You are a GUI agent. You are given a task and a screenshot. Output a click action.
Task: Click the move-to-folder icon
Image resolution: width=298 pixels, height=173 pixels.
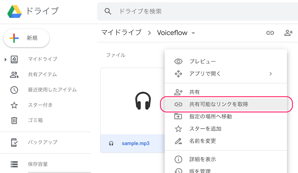178,116
